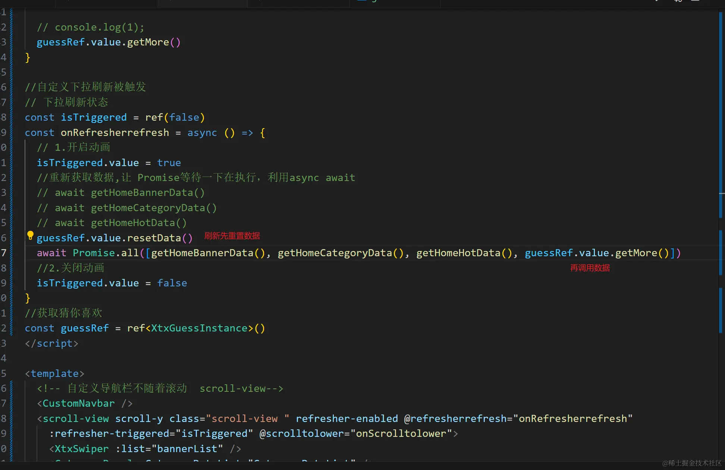Click the 'async' keyword
Viewport: 725px width, 470px height.
(202, 133)
